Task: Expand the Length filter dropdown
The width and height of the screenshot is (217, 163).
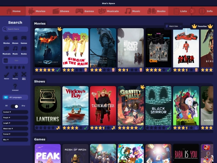Action: [15, 123]
